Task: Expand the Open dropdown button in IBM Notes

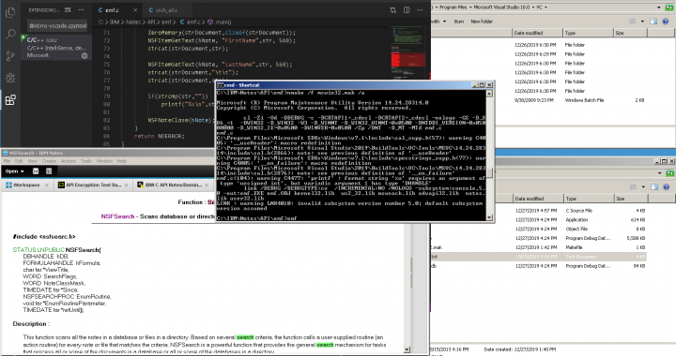Action: coord(15,171)
